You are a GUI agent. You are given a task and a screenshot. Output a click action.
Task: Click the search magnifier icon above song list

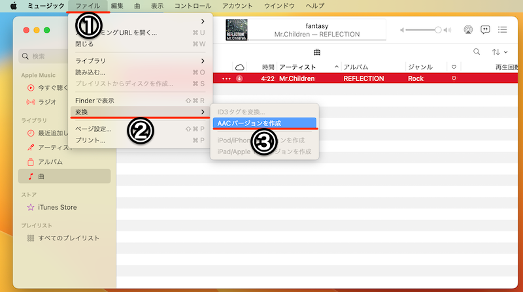[477, 52]
